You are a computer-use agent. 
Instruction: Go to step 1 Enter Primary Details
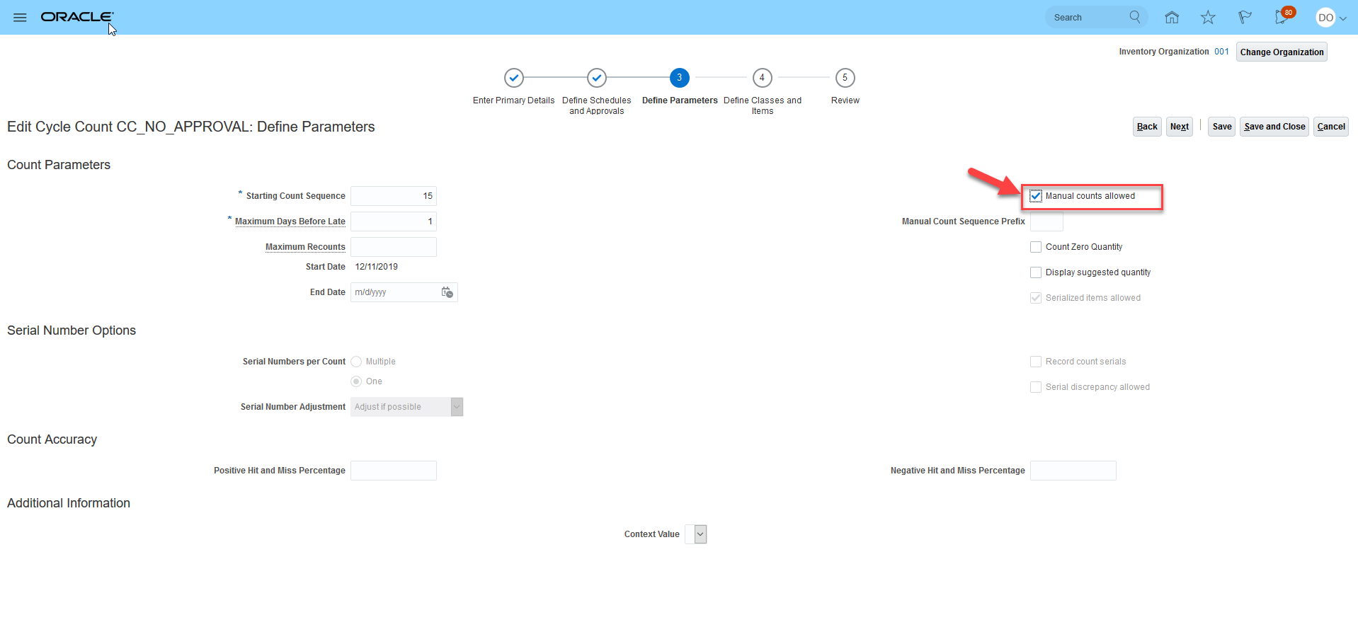click(514, 78)
